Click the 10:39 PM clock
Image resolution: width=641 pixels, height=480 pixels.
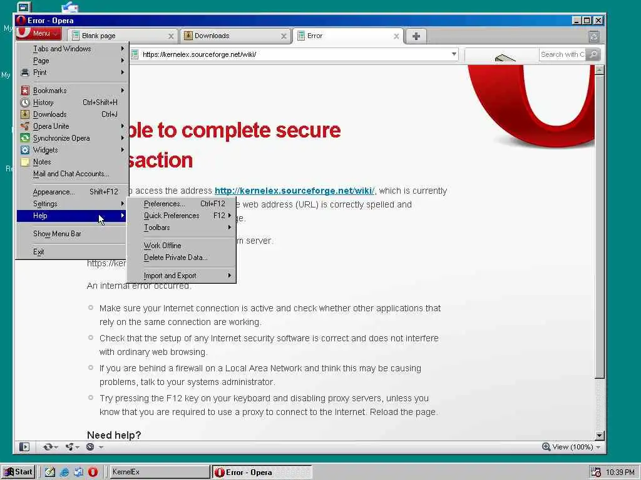click(x=620, y=472)
